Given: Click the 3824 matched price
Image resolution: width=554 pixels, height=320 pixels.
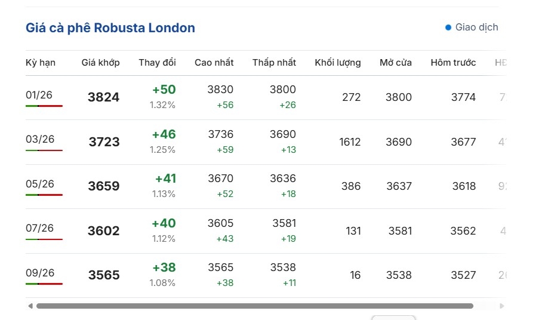Looking at the screenshot, I should 103,97.
